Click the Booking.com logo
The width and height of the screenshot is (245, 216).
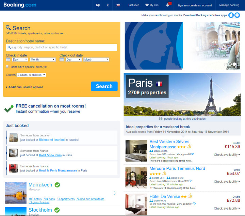pos(20,5)
